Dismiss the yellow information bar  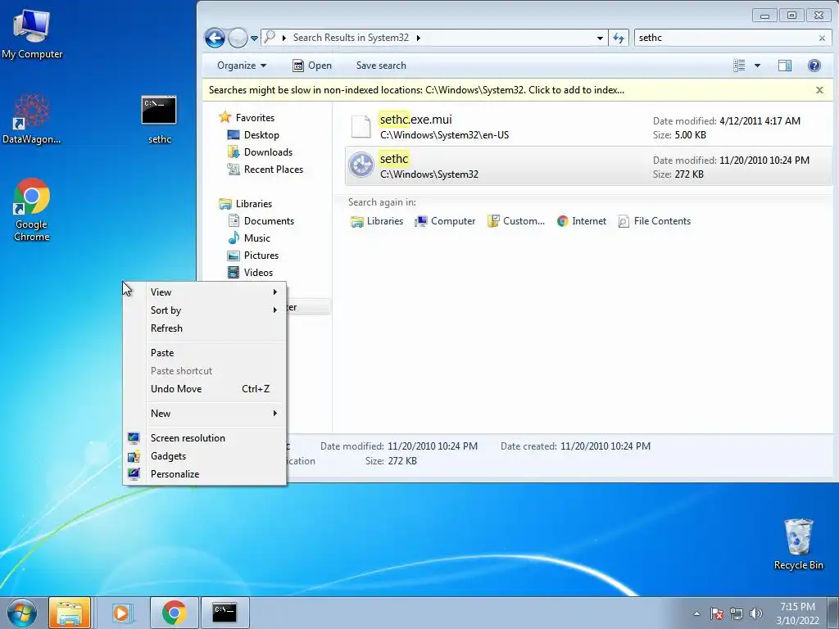point(819,90)
